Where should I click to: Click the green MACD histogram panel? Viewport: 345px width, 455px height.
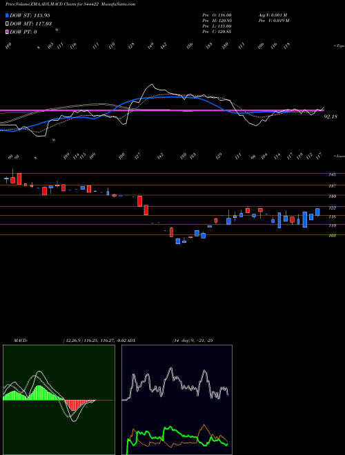pos(59,400)
